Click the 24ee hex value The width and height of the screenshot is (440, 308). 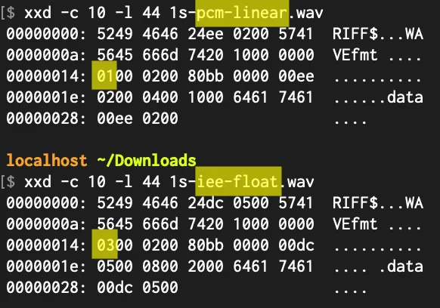pos(206,34)
